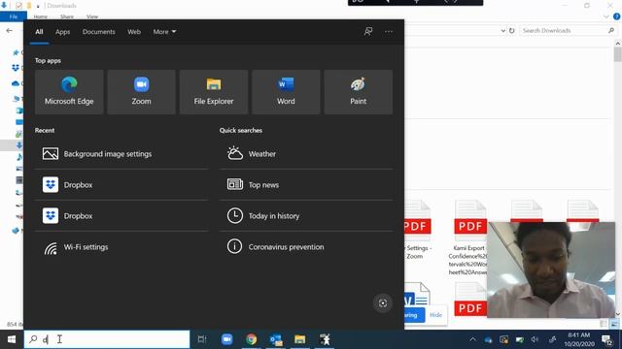Open Wi-Fi settings recent item

coord(121,247)
